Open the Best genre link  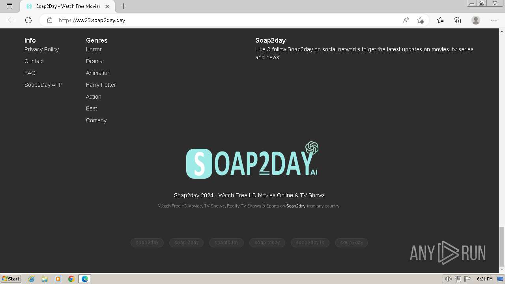point(92,108)
